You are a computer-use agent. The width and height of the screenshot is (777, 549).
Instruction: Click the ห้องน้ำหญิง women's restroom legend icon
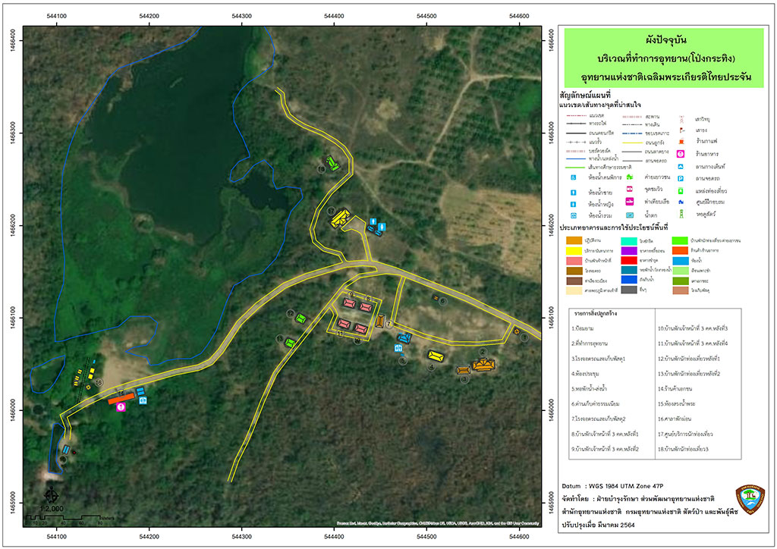(574, 204)
